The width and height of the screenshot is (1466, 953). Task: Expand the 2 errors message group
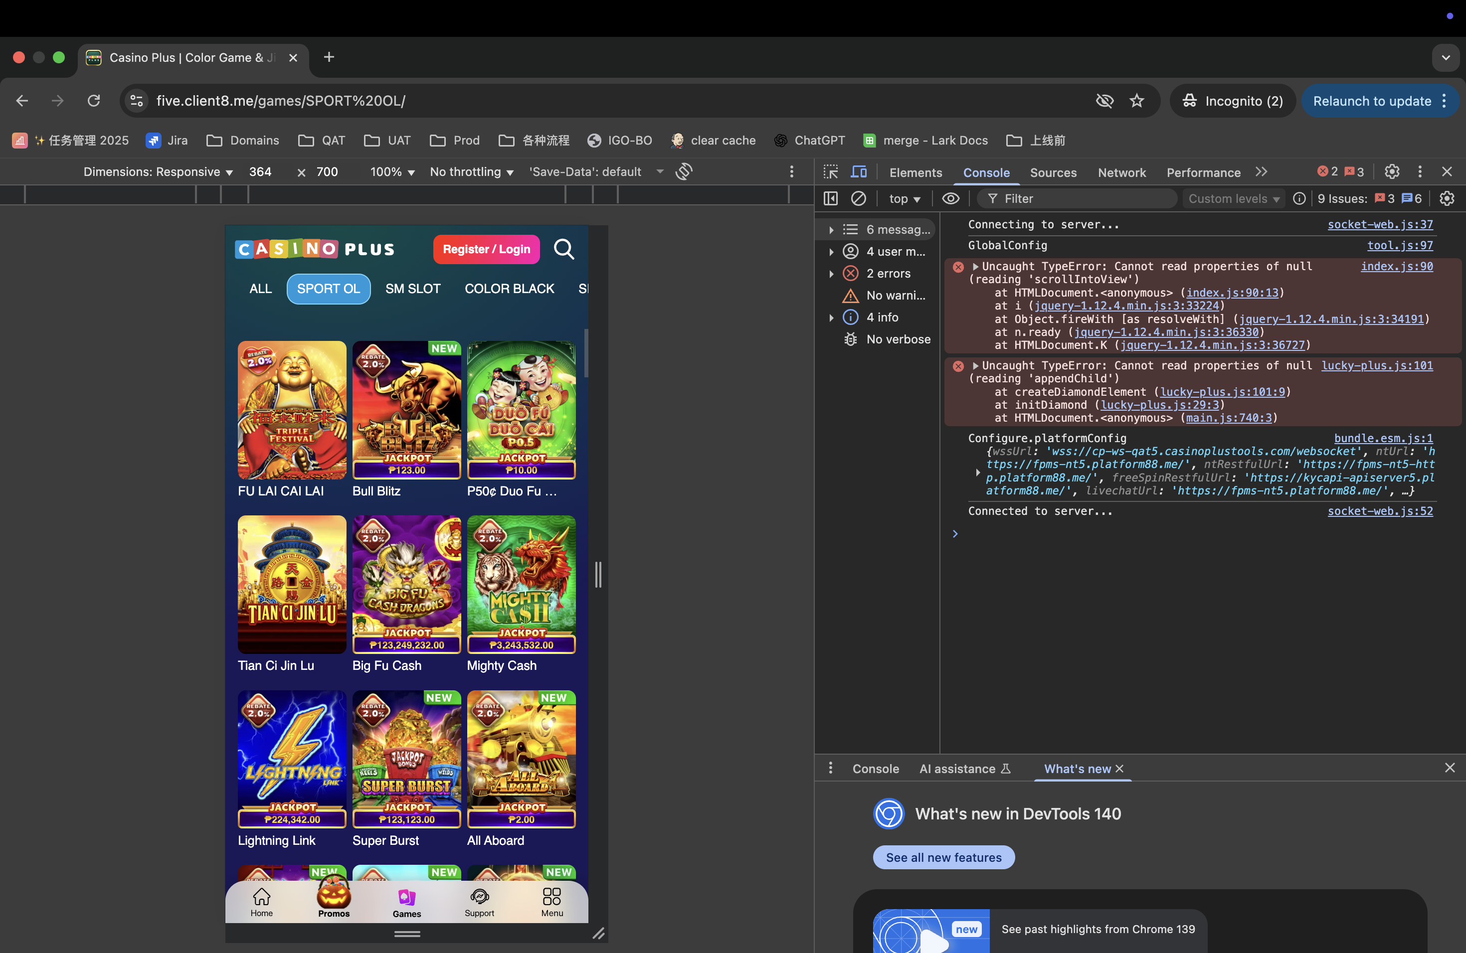(x=832, y=273)
